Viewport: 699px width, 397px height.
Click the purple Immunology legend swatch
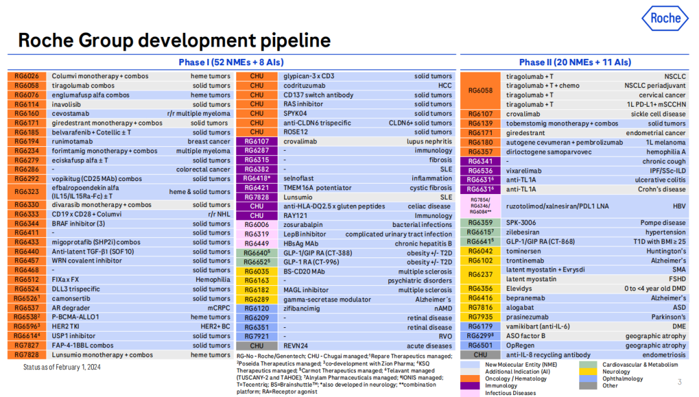point(471,386)
